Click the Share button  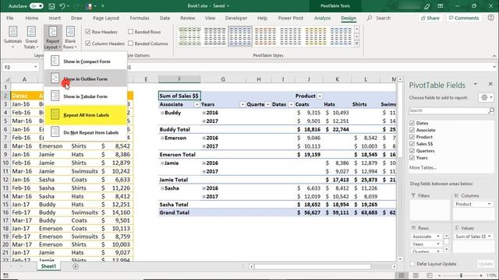click(430, 18)
